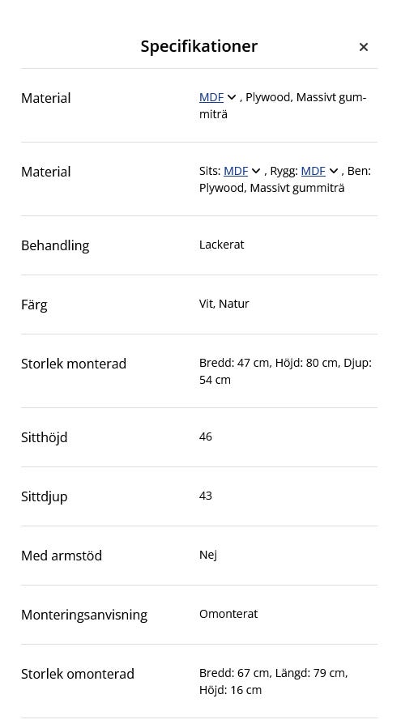Select the Behandling row label
The width and height of the screenshot is (401, 724).
pos(55,245)
